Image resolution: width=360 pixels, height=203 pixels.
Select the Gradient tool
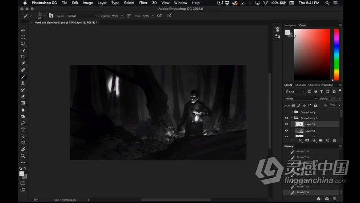tap(23, 103)
